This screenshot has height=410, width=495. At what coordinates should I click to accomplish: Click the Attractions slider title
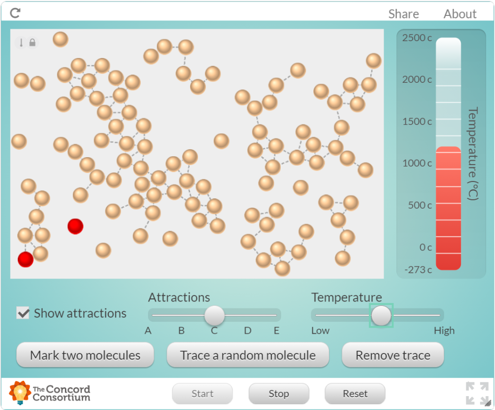pos(179,297)
